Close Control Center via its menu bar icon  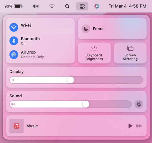click(82, 6)
